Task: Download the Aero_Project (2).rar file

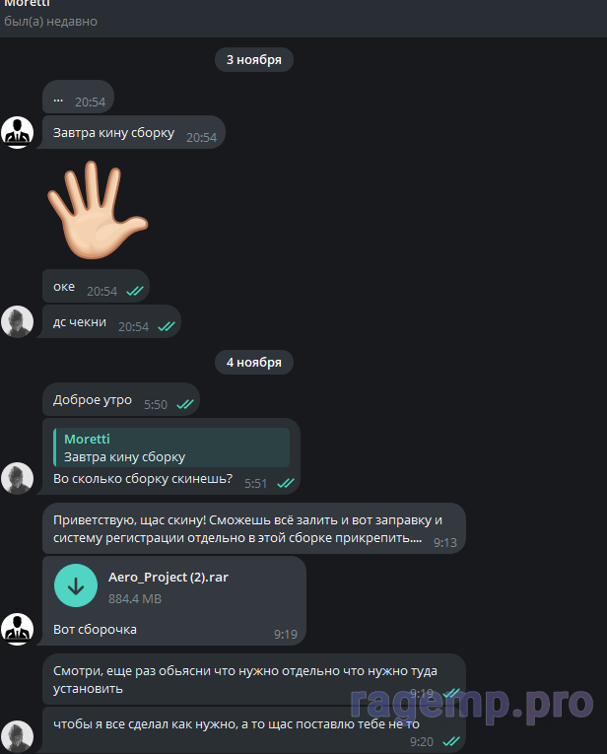Action: click(76, 585)
